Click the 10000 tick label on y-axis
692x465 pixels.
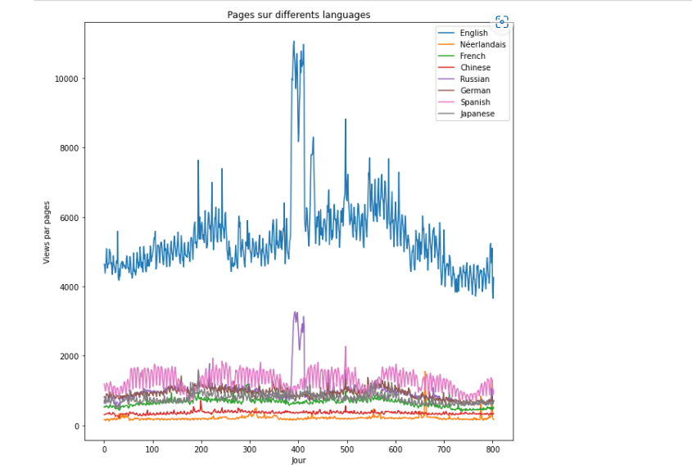[x=66, y=79]
